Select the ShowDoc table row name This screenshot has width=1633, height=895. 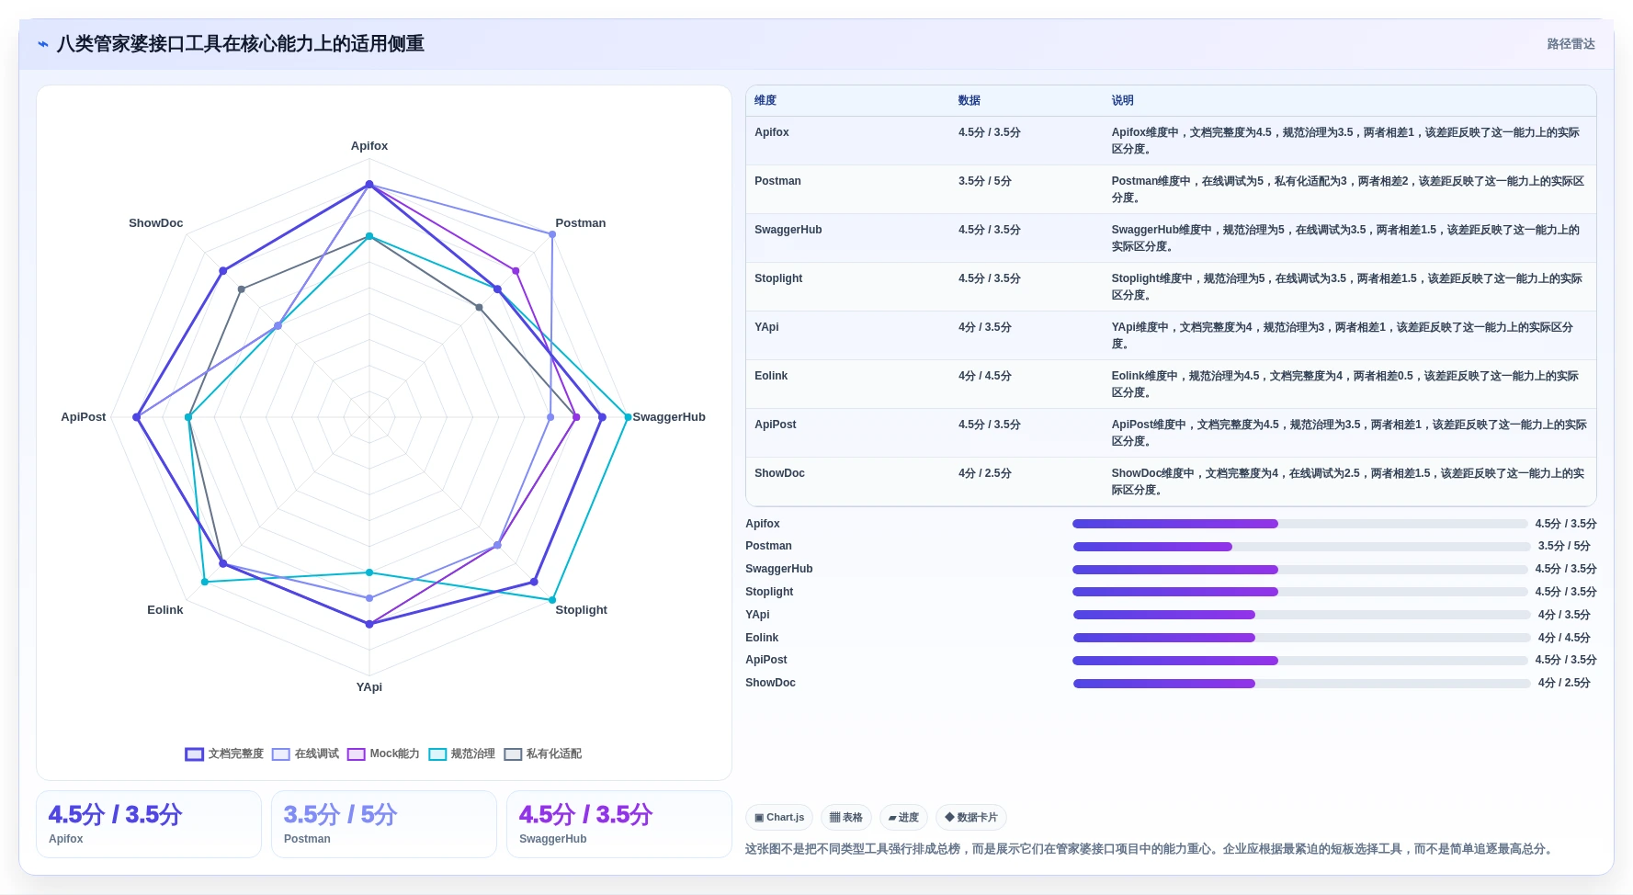[x=779, y=473]
